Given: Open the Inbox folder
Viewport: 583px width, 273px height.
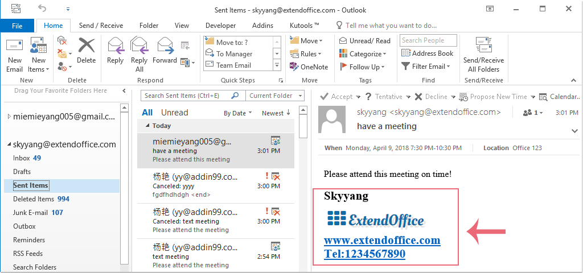Looking at the screenshot, I should [x=61, y=158].
